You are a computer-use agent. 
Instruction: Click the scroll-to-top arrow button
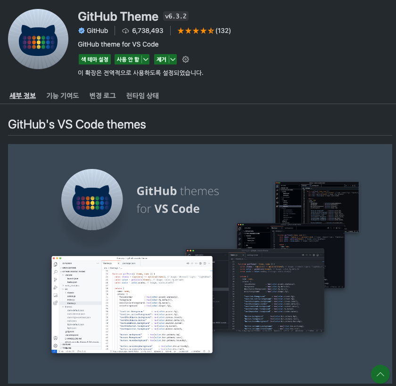[x=380, y=374]
